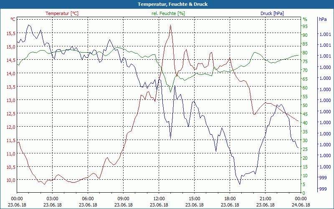The height and width of the screenshot is (209, 334).
Task: Click the '70' humidity axis value
Action: tap(305, 70)
